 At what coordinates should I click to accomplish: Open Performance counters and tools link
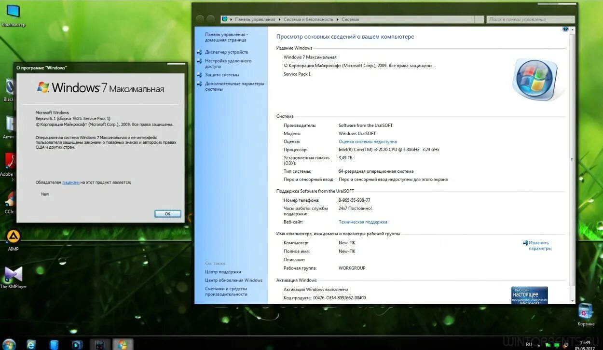(226, 292)
